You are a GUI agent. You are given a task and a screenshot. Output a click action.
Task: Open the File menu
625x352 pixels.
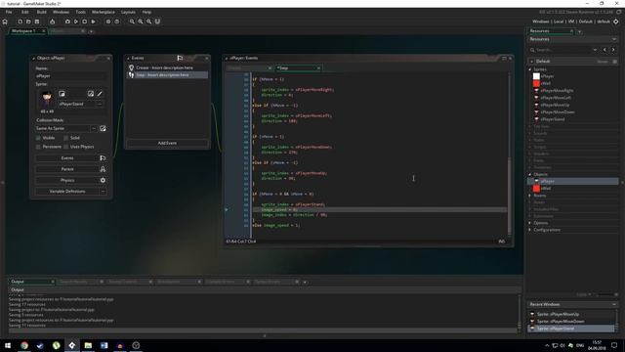click(9, 13)
